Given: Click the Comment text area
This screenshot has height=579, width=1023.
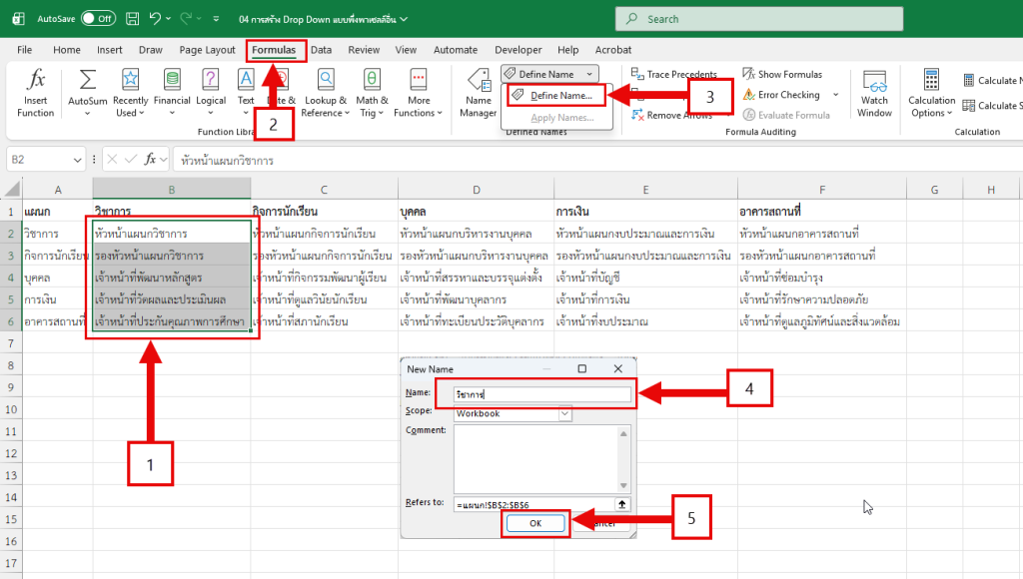Looking at the screenshot, I should [536, 458].
